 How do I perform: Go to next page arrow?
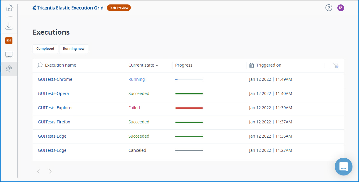click(50, 171)
